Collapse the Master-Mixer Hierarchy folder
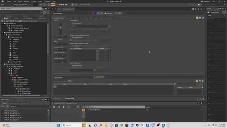Screen dimensions: 227x128 click(x=2, y=32)
